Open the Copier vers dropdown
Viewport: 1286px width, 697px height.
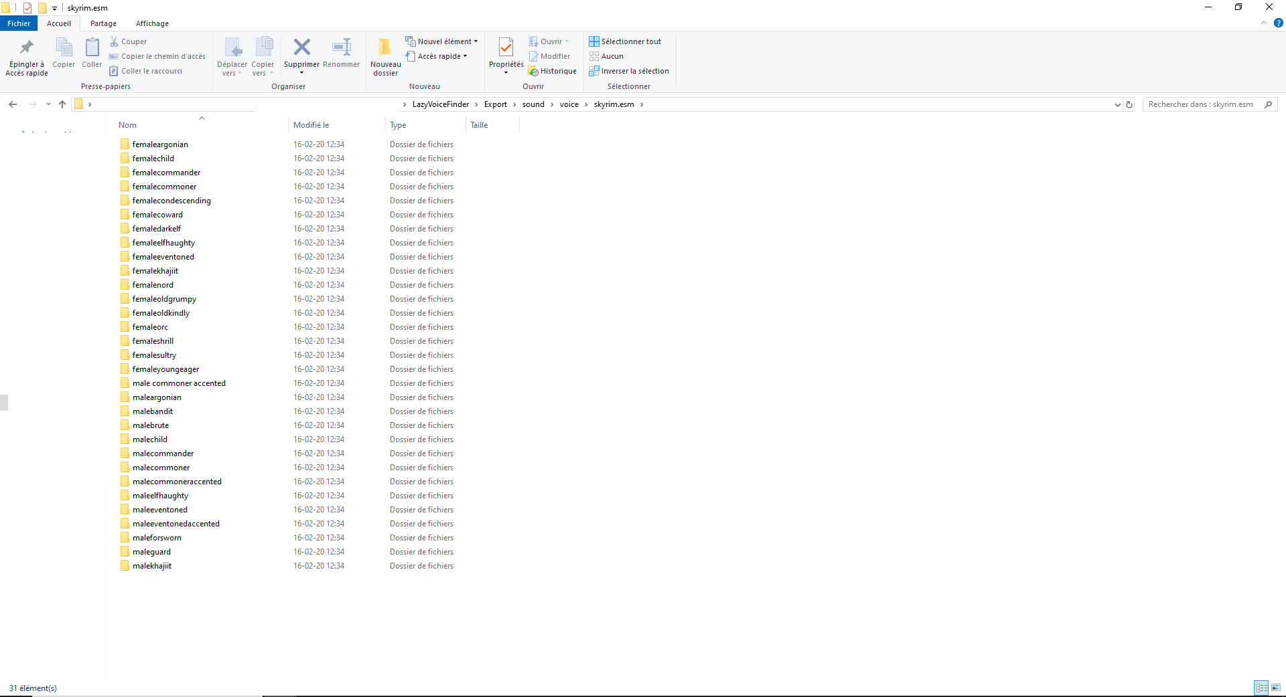click(x=263, y=57)
